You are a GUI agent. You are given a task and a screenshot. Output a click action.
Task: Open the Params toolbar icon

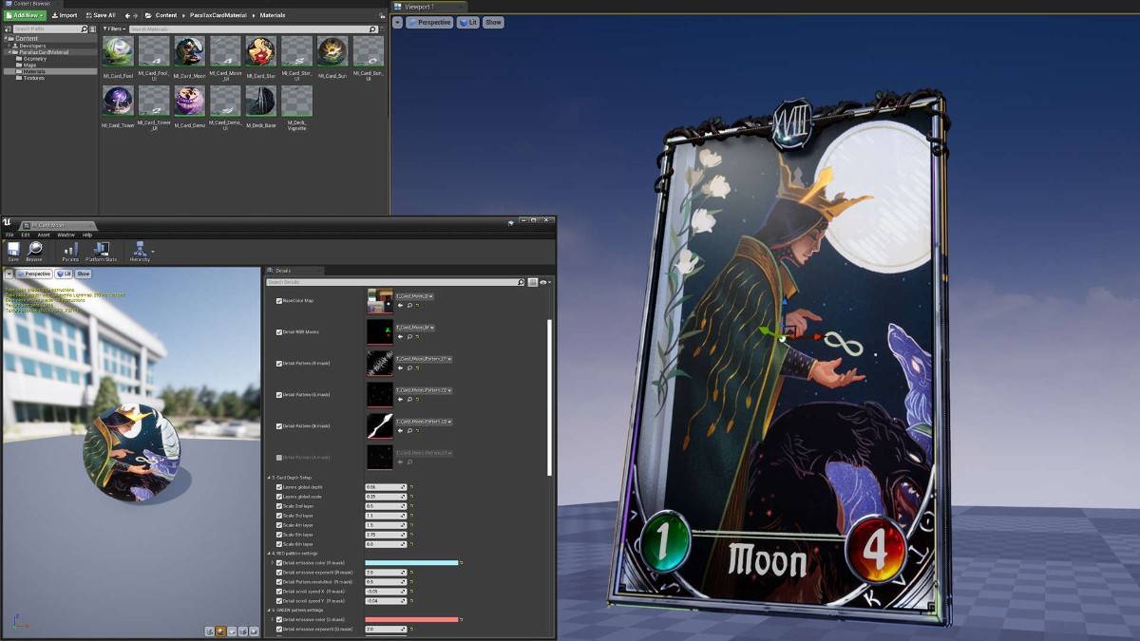[x=70, y=250]
